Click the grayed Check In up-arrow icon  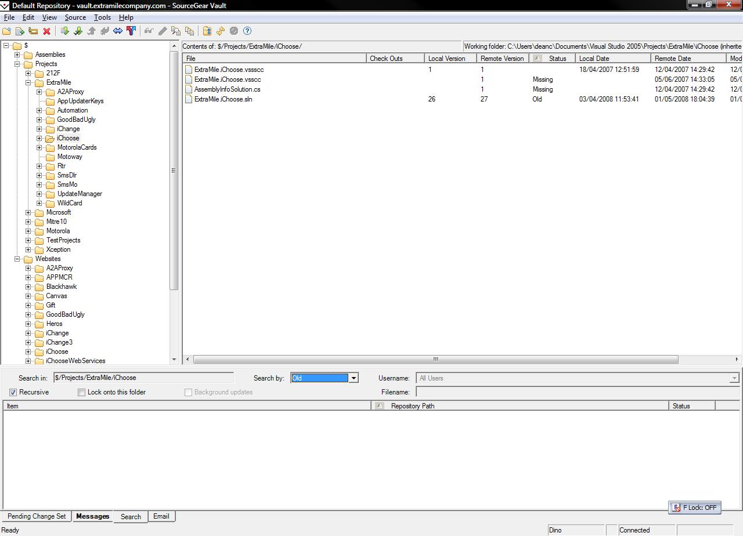click(91, 31)
